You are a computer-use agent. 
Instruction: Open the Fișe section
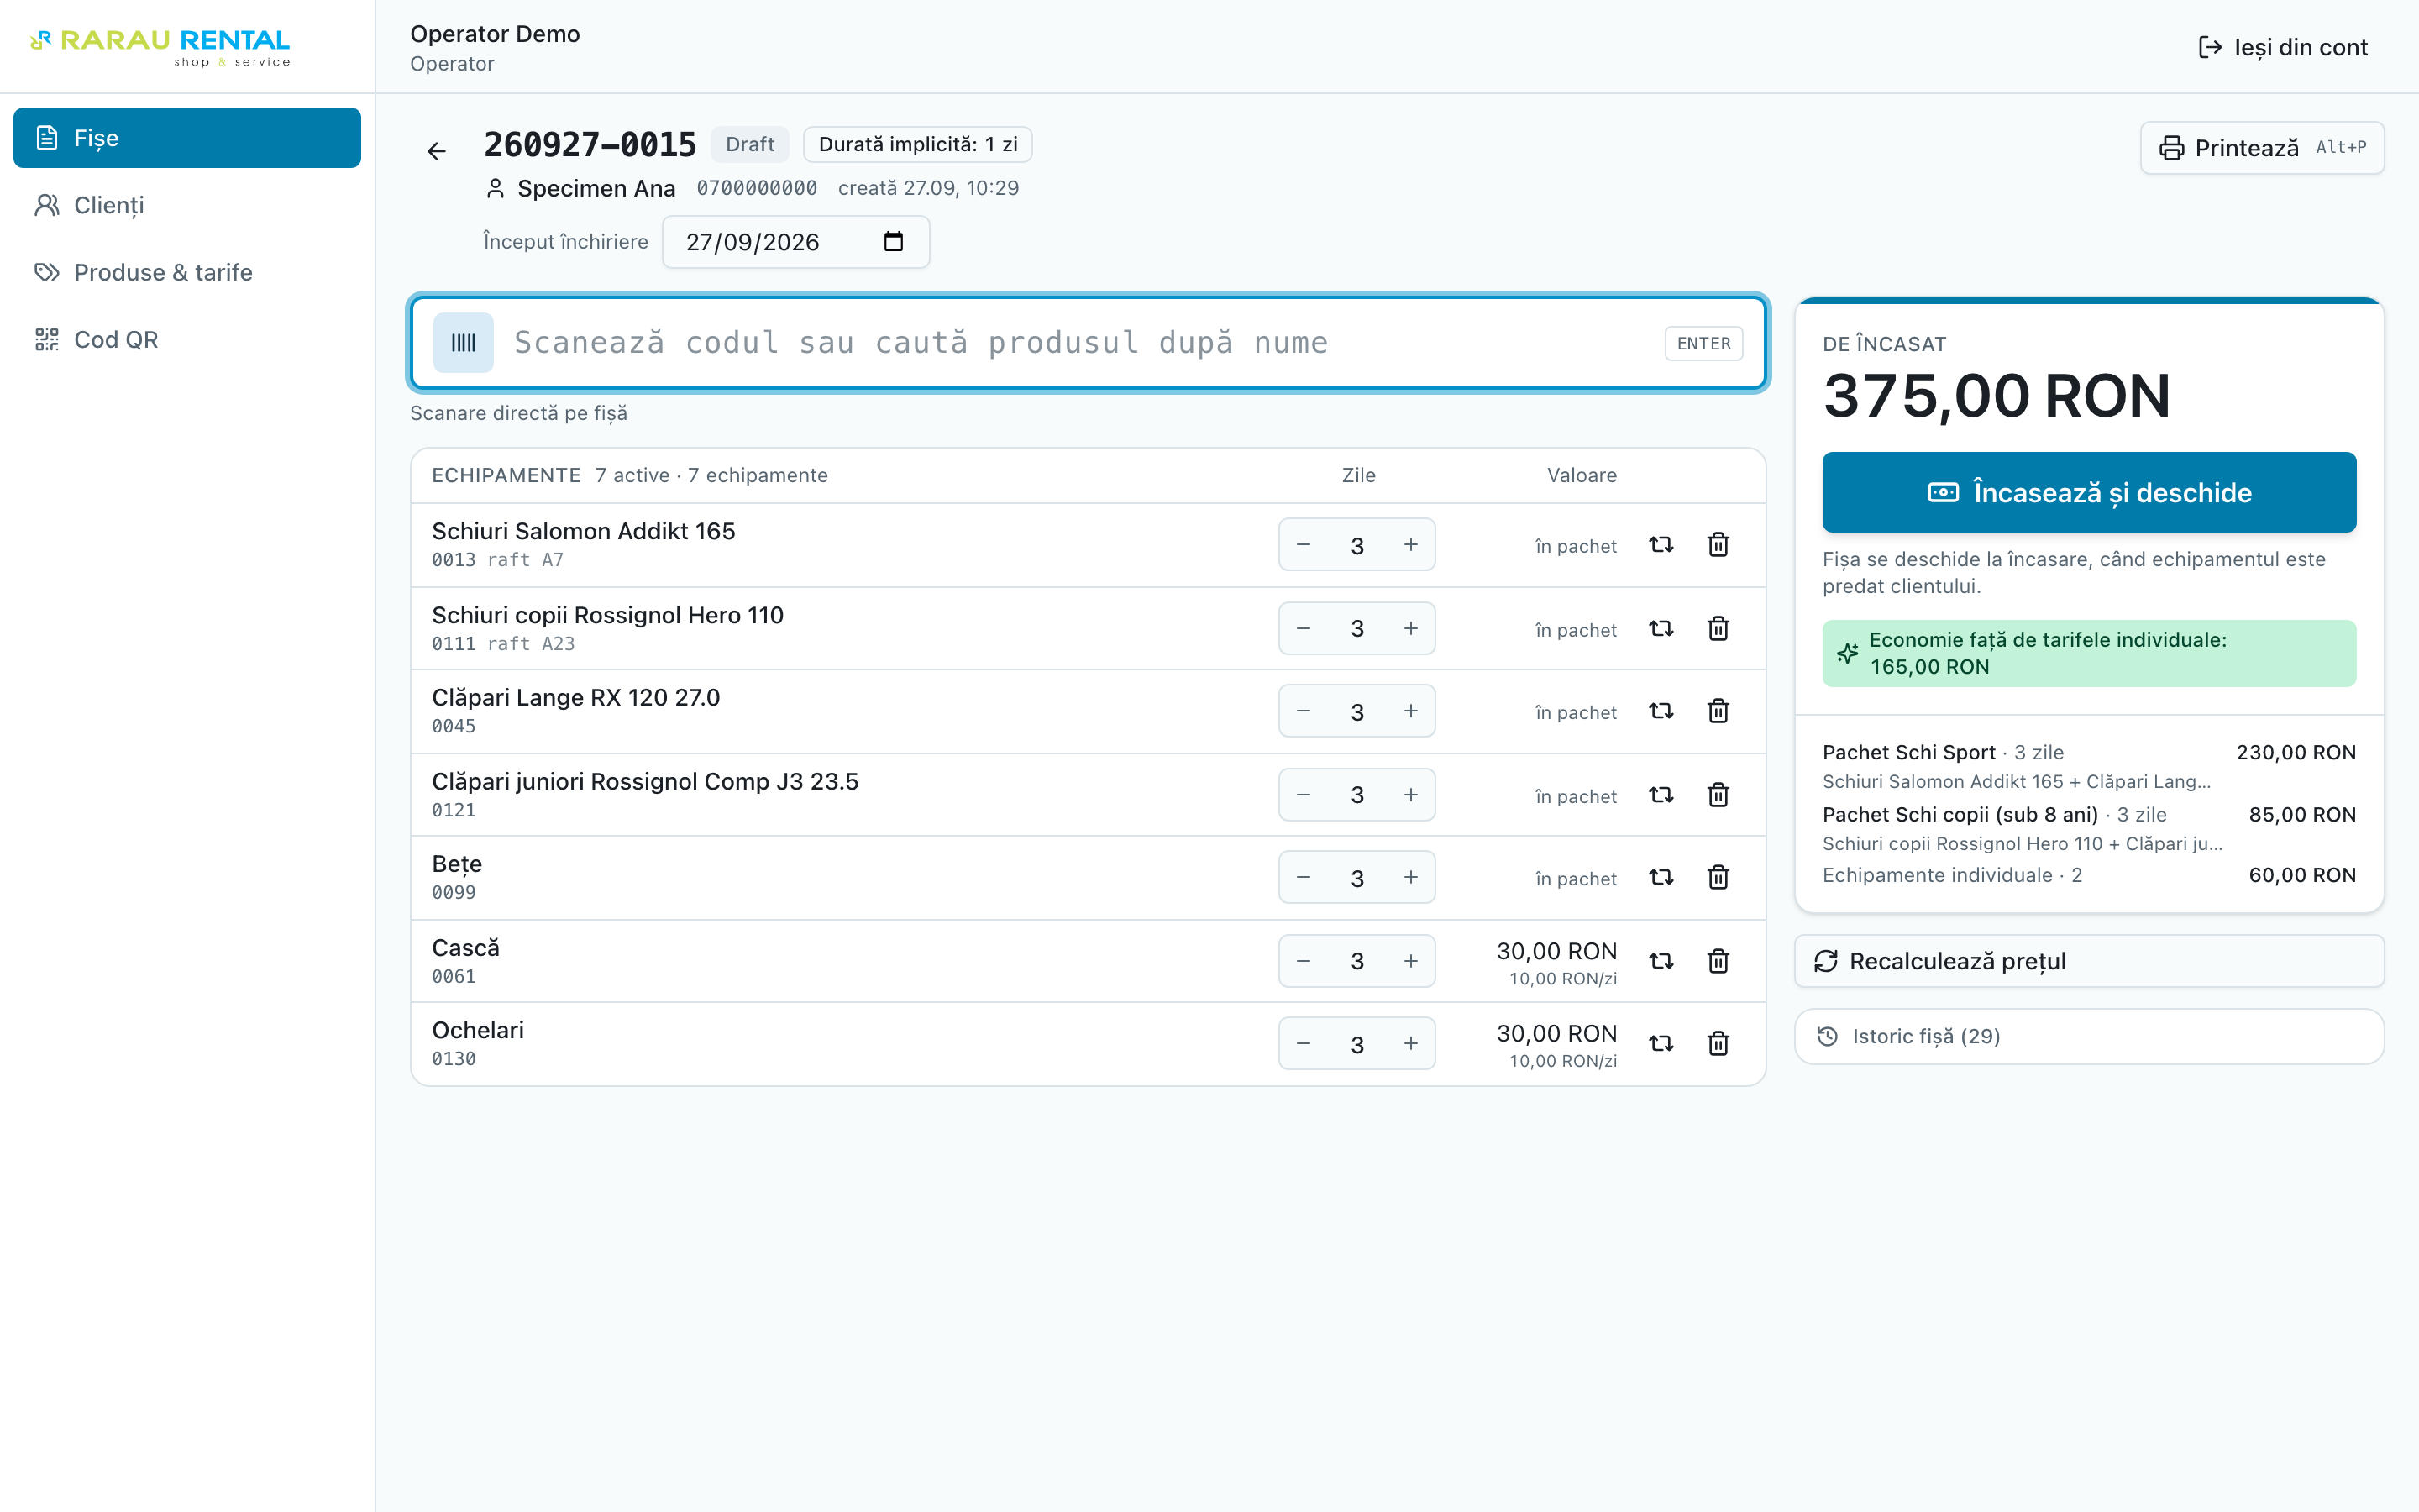pos(187,138)
